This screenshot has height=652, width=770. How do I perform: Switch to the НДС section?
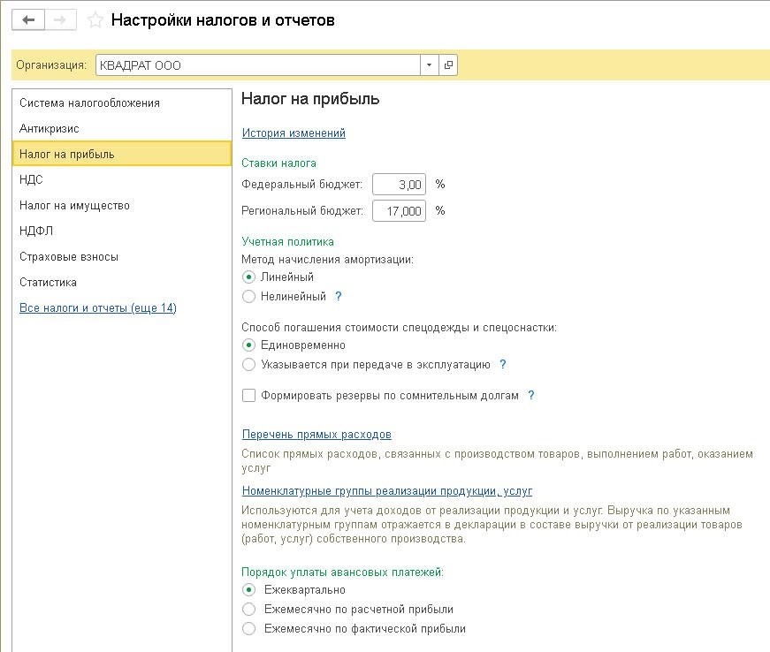(32, 179)
